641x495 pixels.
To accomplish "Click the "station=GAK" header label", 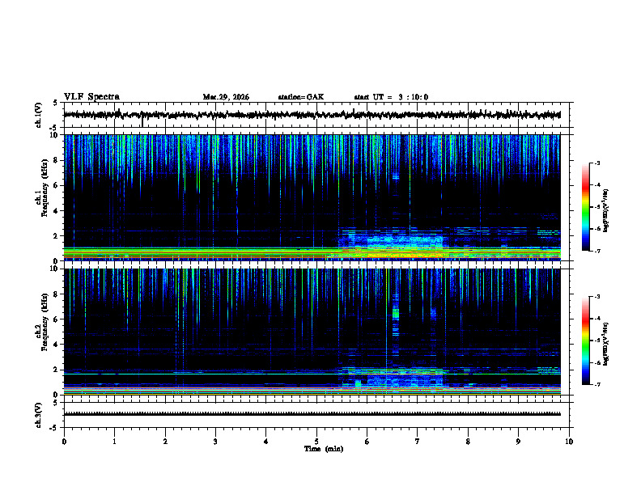I will tap(301, 97).
